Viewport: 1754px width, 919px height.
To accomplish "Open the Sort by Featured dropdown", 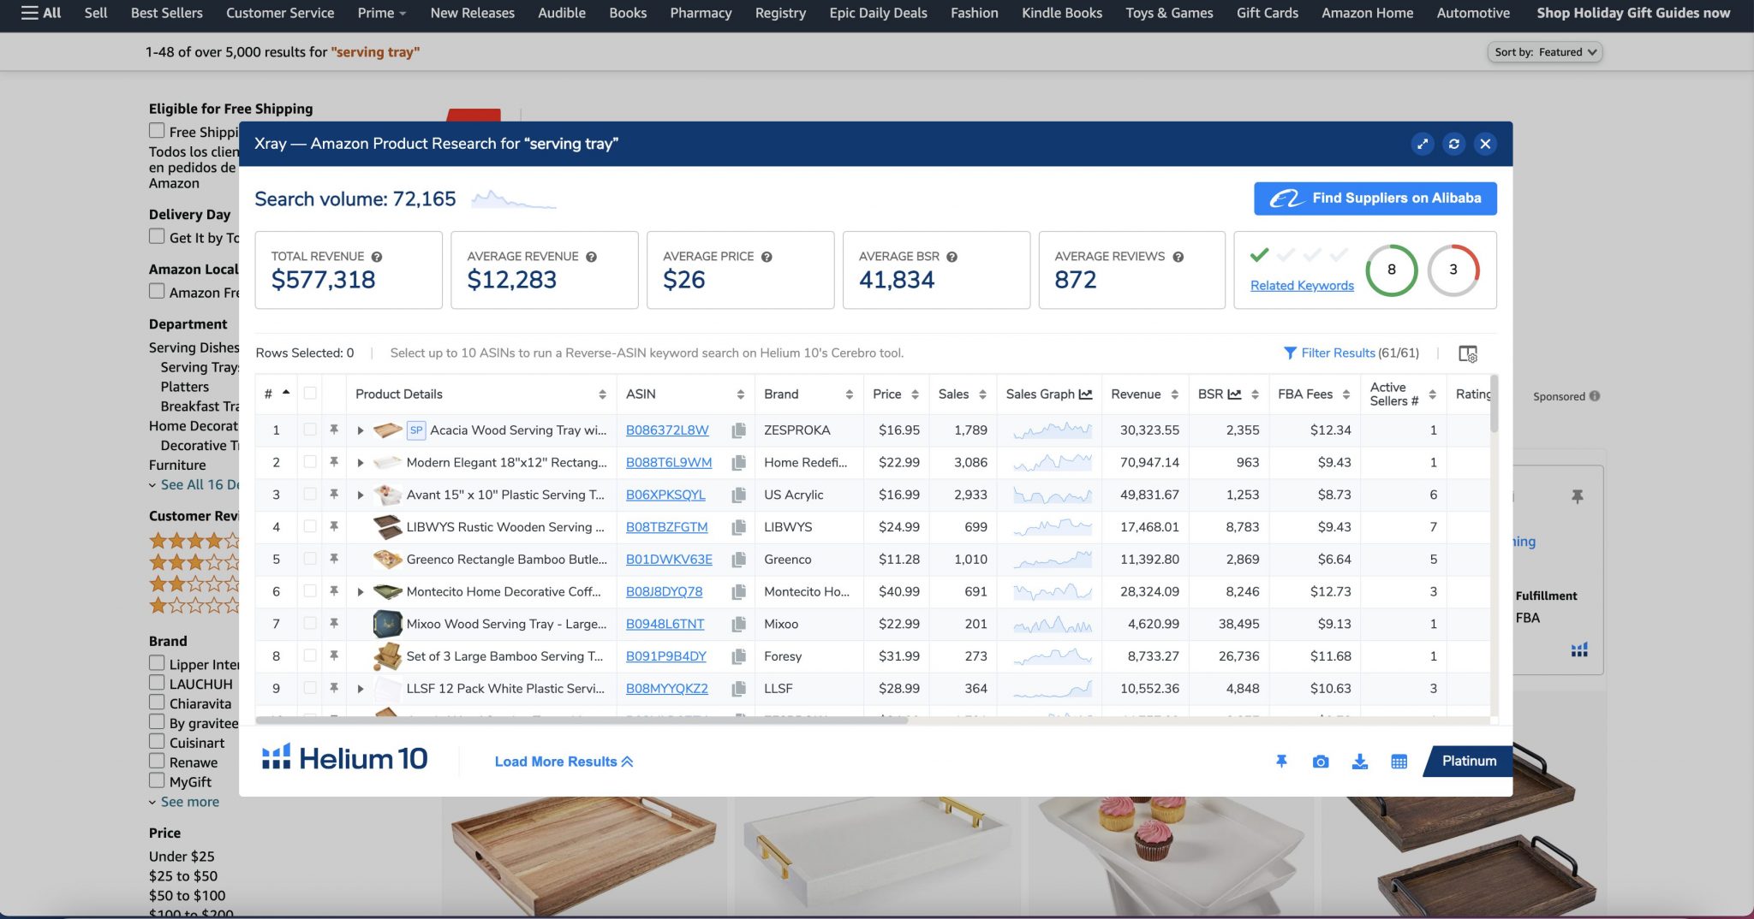I will coord(1546,51).
